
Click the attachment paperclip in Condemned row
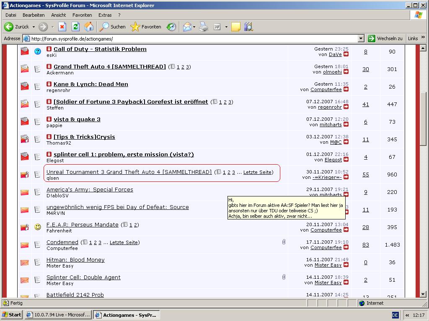click(x=284, y=242)
